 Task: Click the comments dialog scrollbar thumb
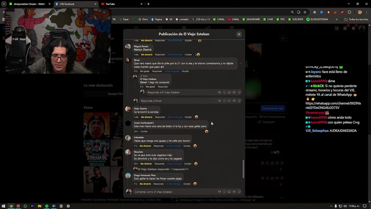pos(243,169)
